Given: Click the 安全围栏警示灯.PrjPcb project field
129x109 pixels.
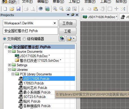Looking at the screenshot, I should pos(30,31).
